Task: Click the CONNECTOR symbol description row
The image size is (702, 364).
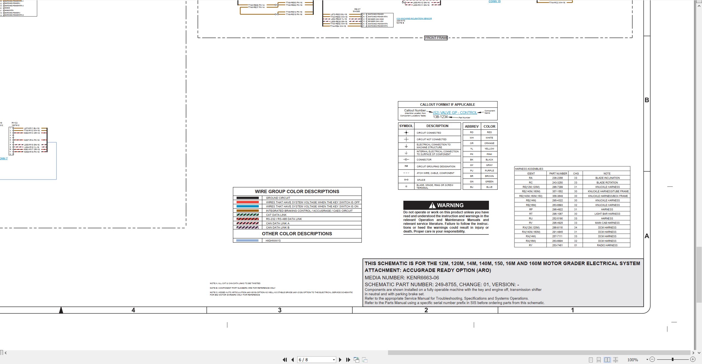Action: click(x=429, y=160)
